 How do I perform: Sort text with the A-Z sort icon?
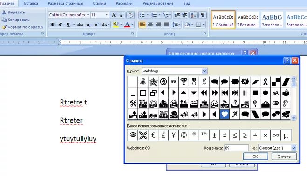[x=193, y=15]
